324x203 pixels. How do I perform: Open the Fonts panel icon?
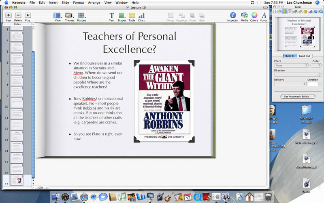pos(264,15)
